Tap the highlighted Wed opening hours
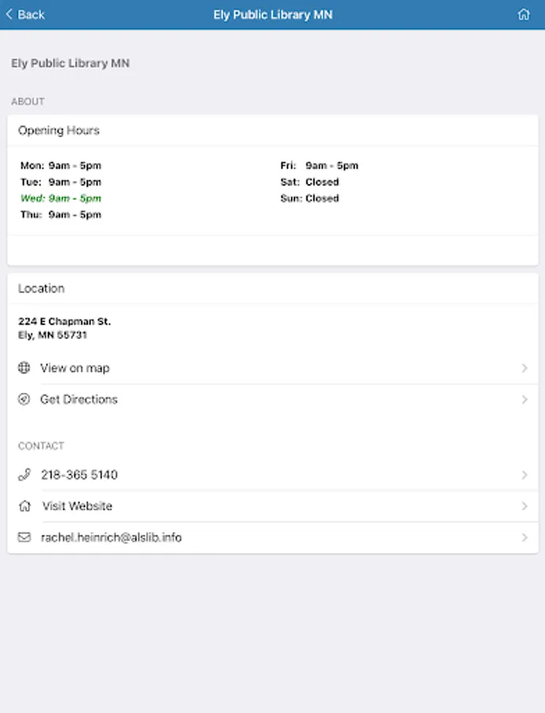Viewport: 545px width, 713px height. pyautogui.click(x=61, y=198)
